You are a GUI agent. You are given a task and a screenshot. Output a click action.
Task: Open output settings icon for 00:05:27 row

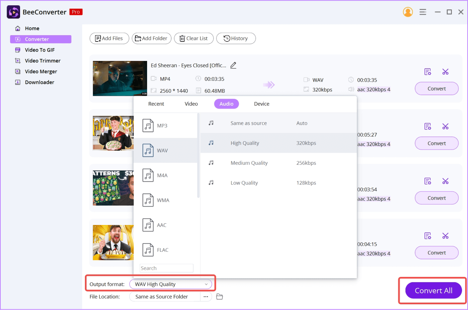click(428, 126)
